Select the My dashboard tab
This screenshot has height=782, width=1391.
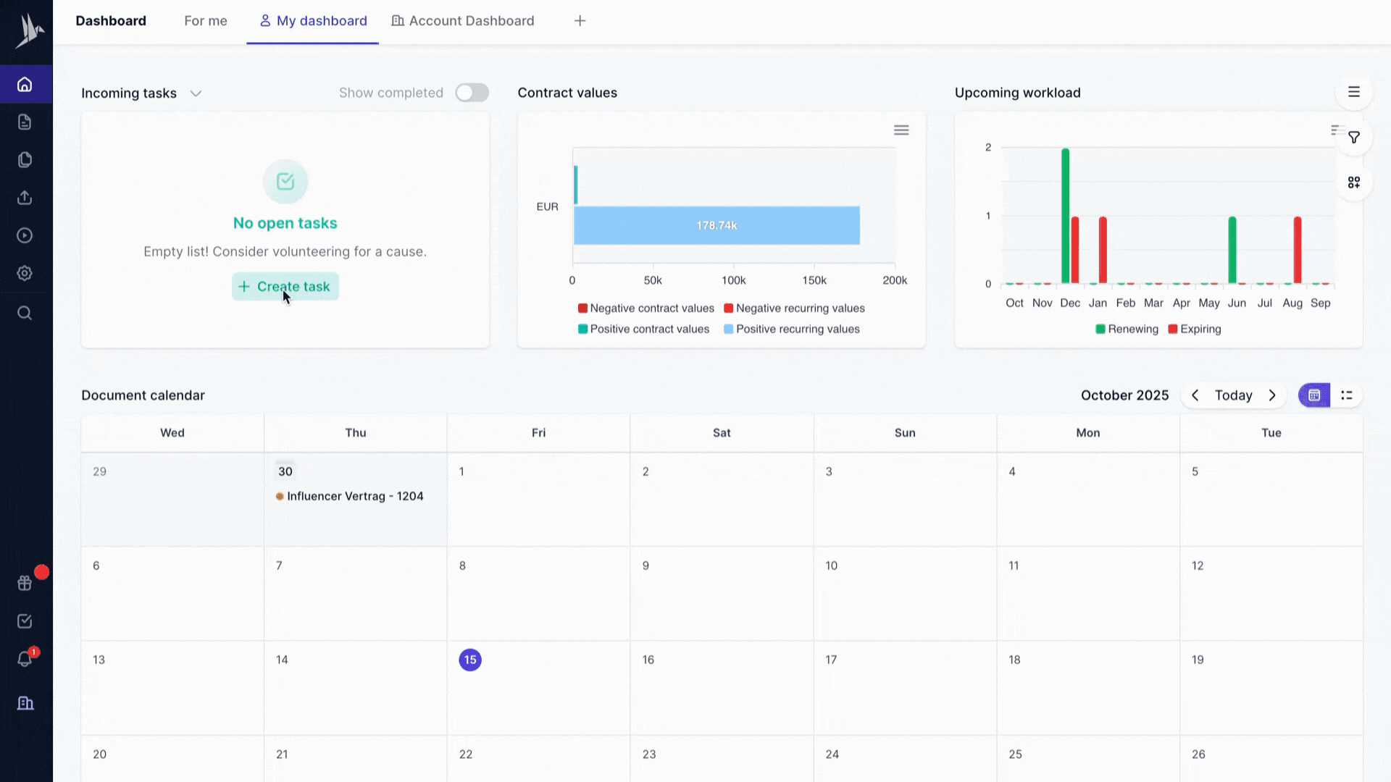click(313, 21)
